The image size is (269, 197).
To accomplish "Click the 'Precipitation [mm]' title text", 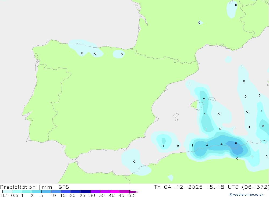I will pos(27,187).
